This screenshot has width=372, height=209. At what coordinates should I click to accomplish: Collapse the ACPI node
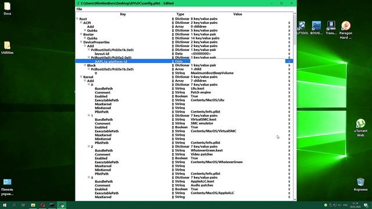pos(81,23)
